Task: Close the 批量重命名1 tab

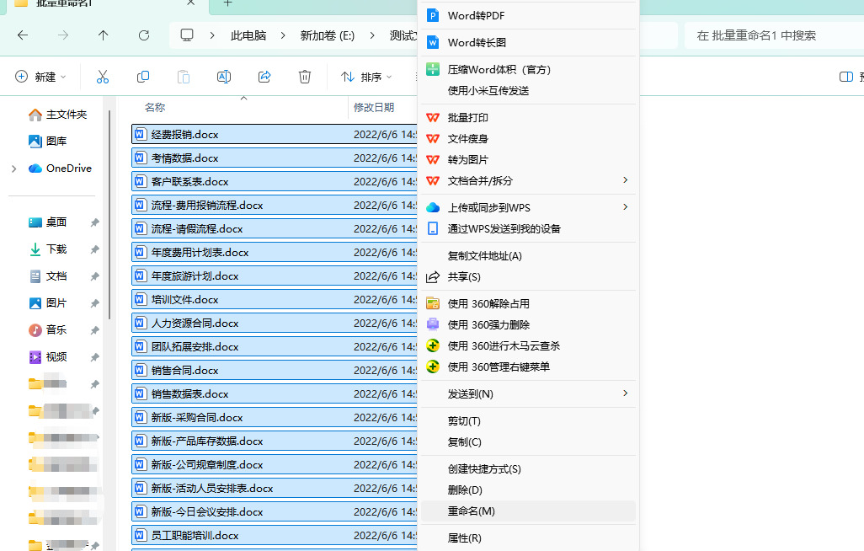Action: click(190, 3)
